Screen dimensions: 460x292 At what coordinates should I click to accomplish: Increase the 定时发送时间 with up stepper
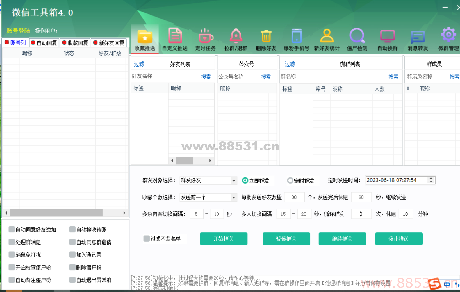(431, 178)
